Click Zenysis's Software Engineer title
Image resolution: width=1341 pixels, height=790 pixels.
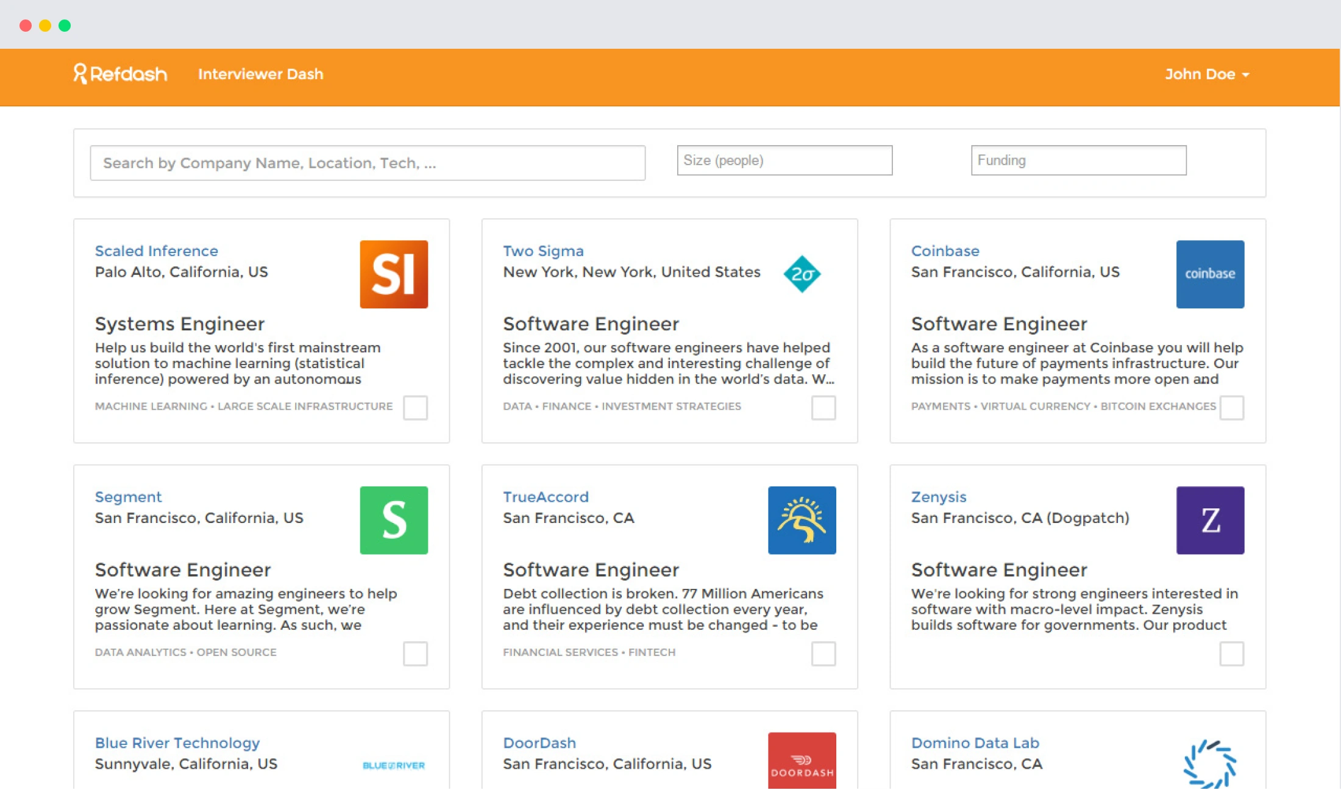[999, 569]
